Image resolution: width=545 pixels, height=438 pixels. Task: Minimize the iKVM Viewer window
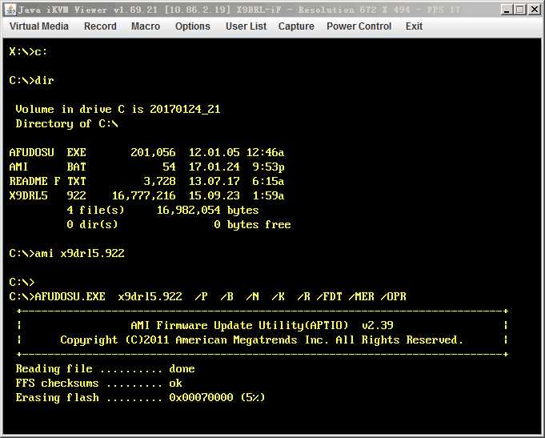pos(507,10)
